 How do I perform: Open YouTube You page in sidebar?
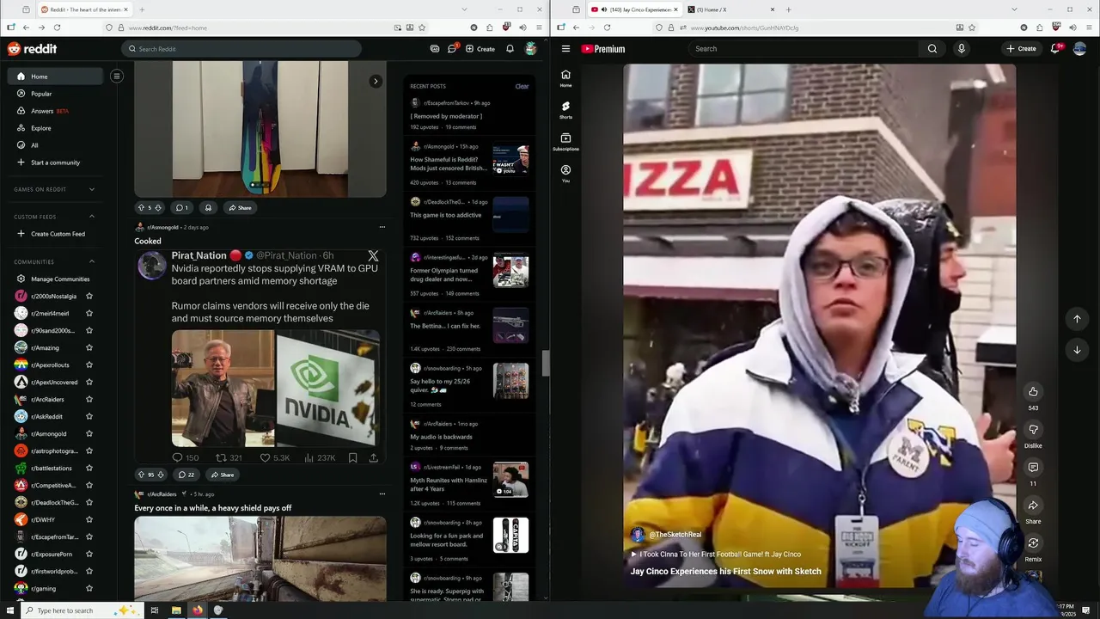(x=565, y=174)
